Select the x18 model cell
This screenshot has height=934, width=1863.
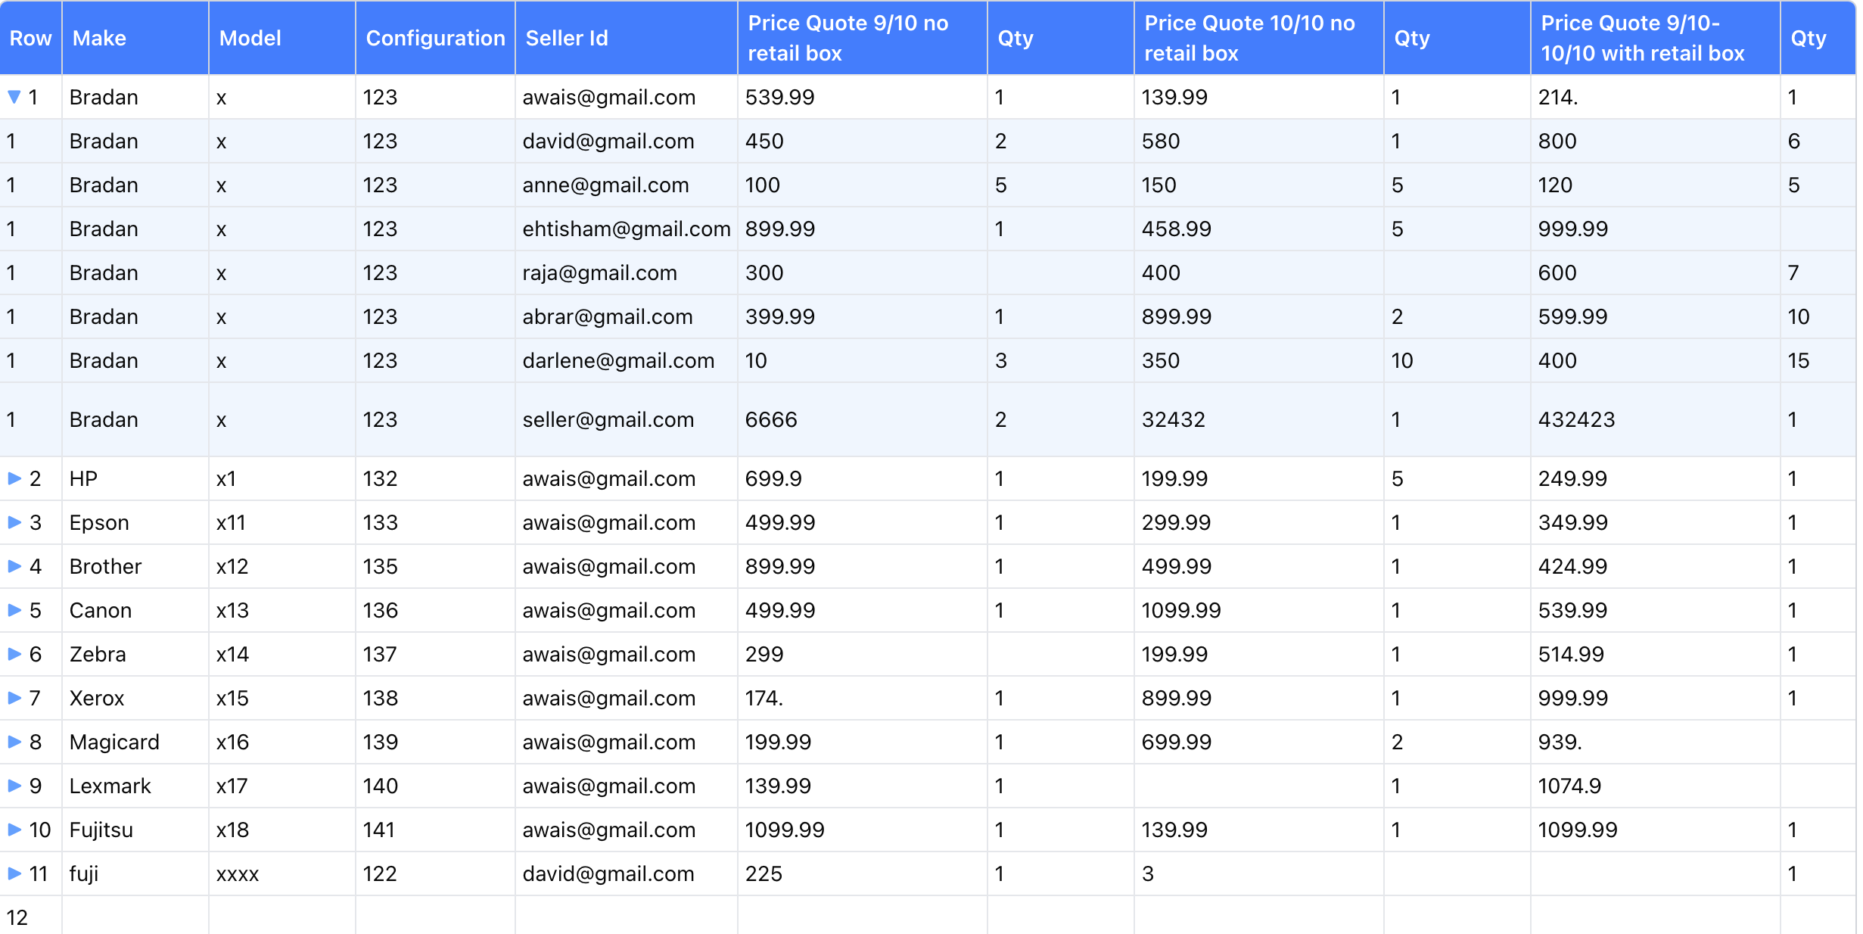click(282, 830)
